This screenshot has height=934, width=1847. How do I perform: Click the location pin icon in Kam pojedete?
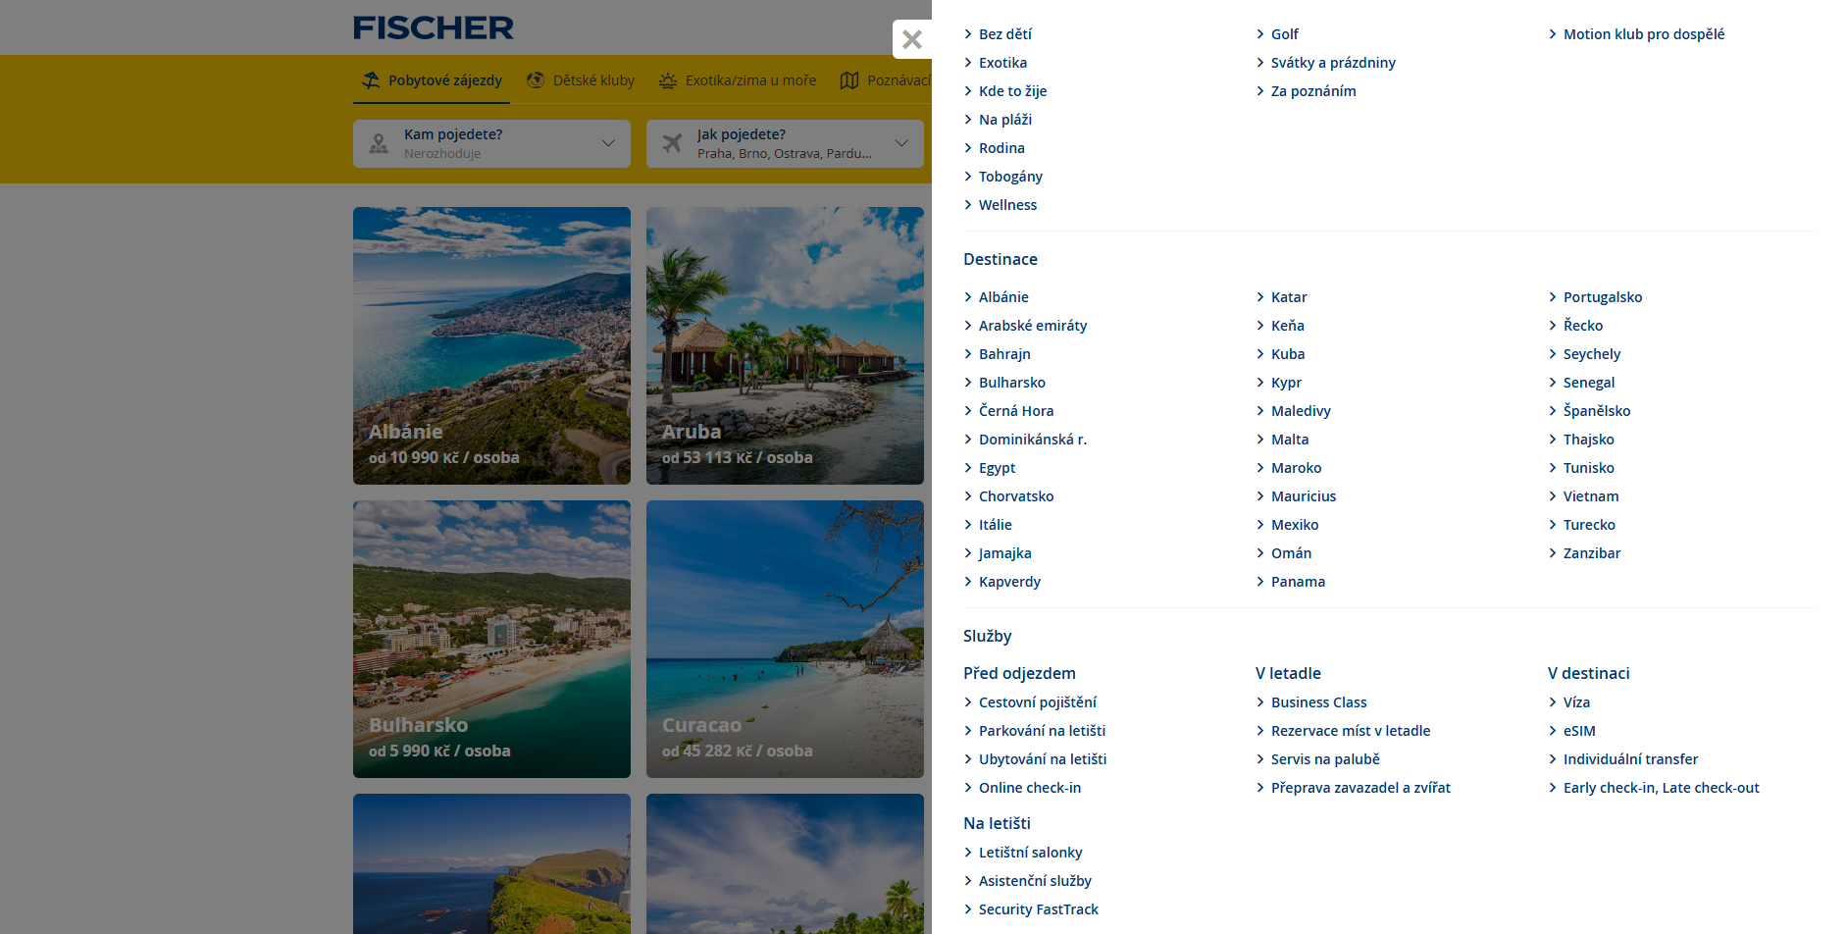coord(379,144)
